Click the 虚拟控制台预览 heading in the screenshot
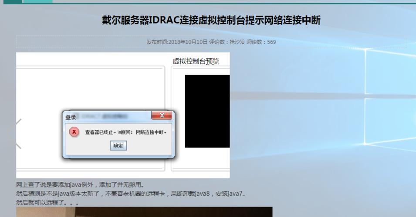 [196, 61]
